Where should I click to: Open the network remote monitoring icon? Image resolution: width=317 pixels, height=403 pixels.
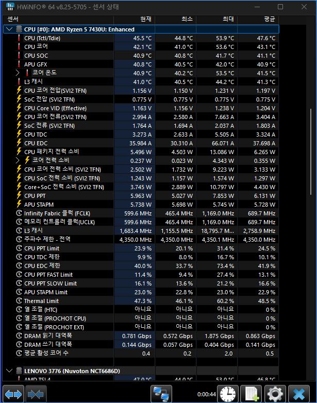coord(161,394)
